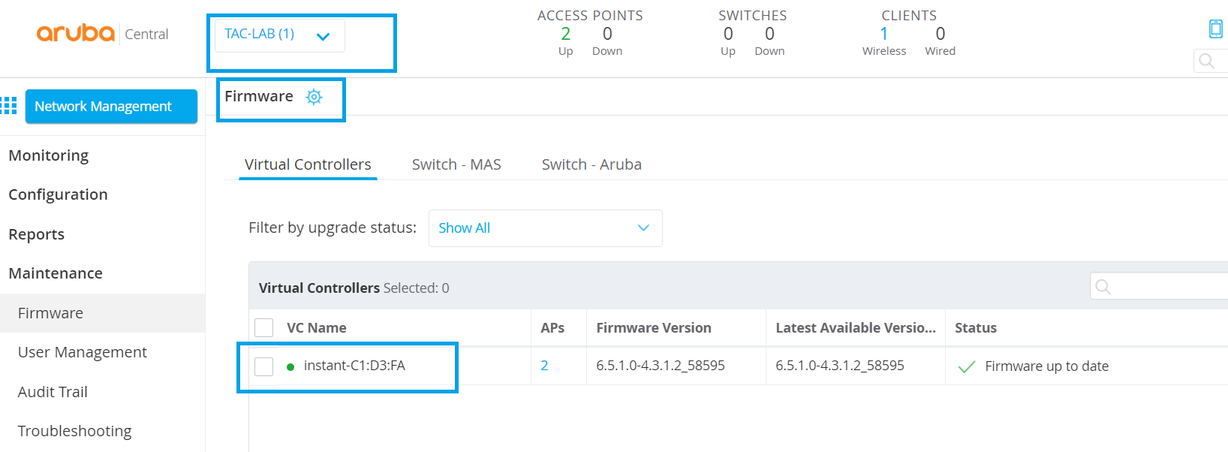
Task: Click the wireless clients count 1
Action: 883,34
